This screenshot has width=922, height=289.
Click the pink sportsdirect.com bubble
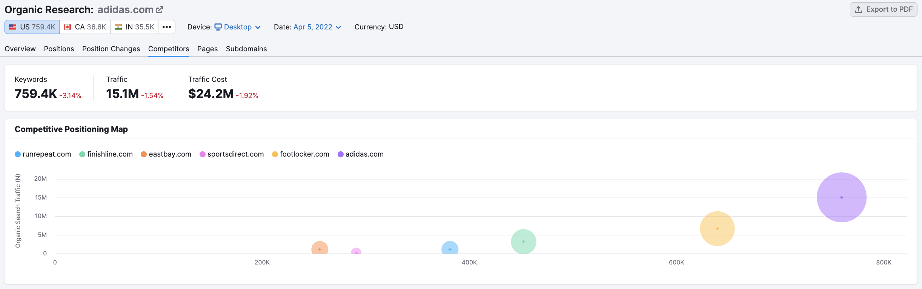[x=356, y=251]
